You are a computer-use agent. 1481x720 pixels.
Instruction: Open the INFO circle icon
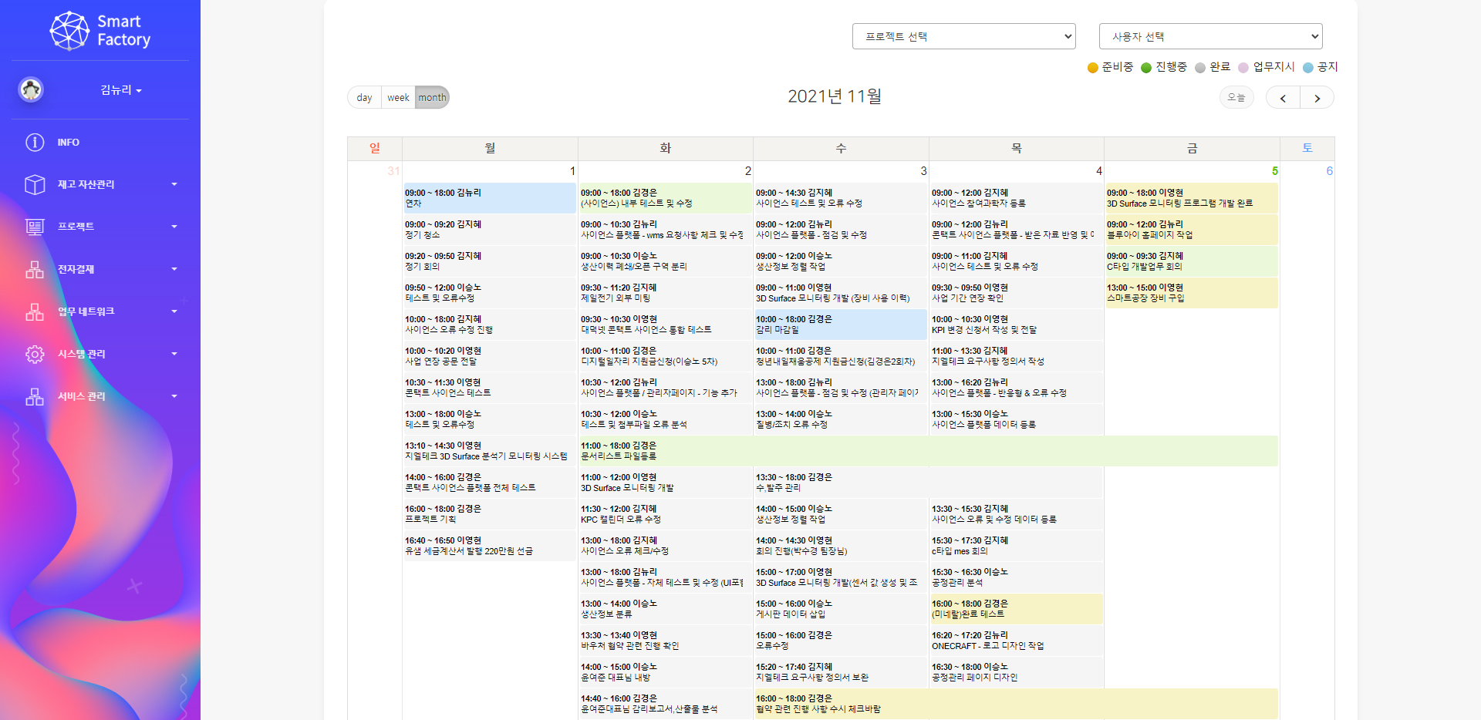(35, 143)
